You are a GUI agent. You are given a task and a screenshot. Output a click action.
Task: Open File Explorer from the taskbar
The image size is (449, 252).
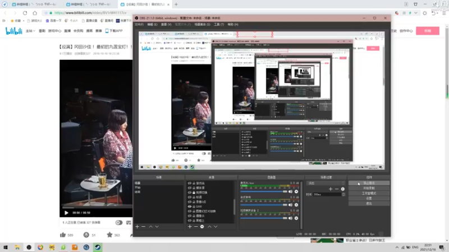coord(17,247)
